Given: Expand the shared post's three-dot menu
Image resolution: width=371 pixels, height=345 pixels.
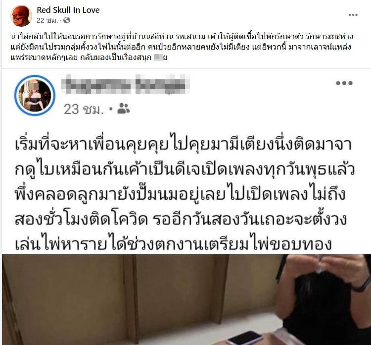Looking at the screenshot, I should [x=344, y=83].
